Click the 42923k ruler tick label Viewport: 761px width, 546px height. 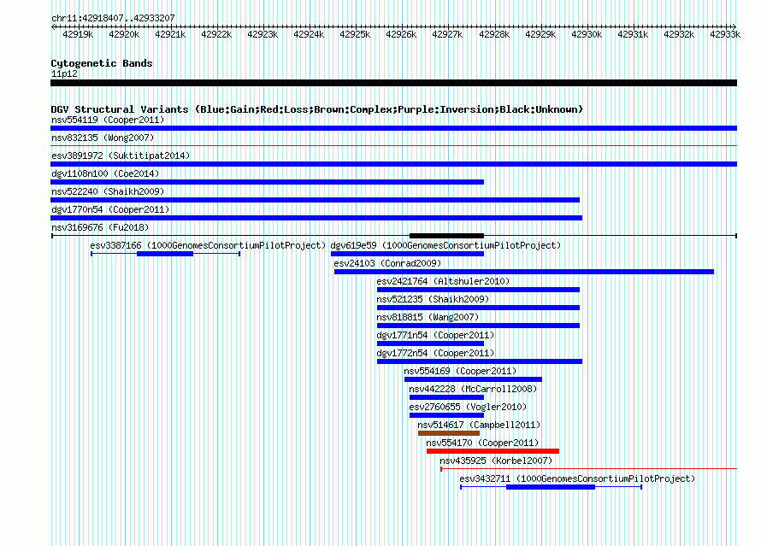(x=263, y=34)
